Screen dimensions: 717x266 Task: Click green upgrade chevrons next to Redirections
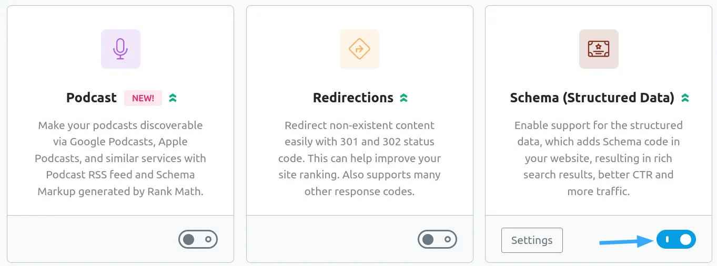tap(403, 98)
